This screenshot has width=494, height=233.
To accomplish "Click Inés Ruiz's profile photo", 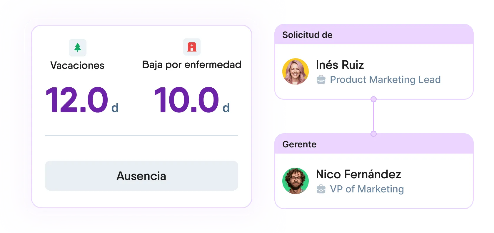I will 296,71.
